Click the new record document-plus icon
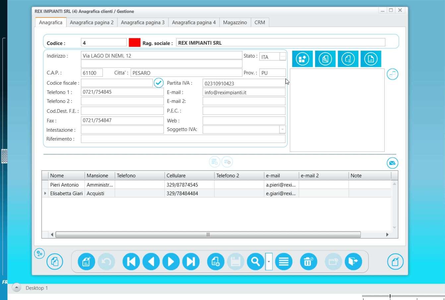 tap(216, 262)
